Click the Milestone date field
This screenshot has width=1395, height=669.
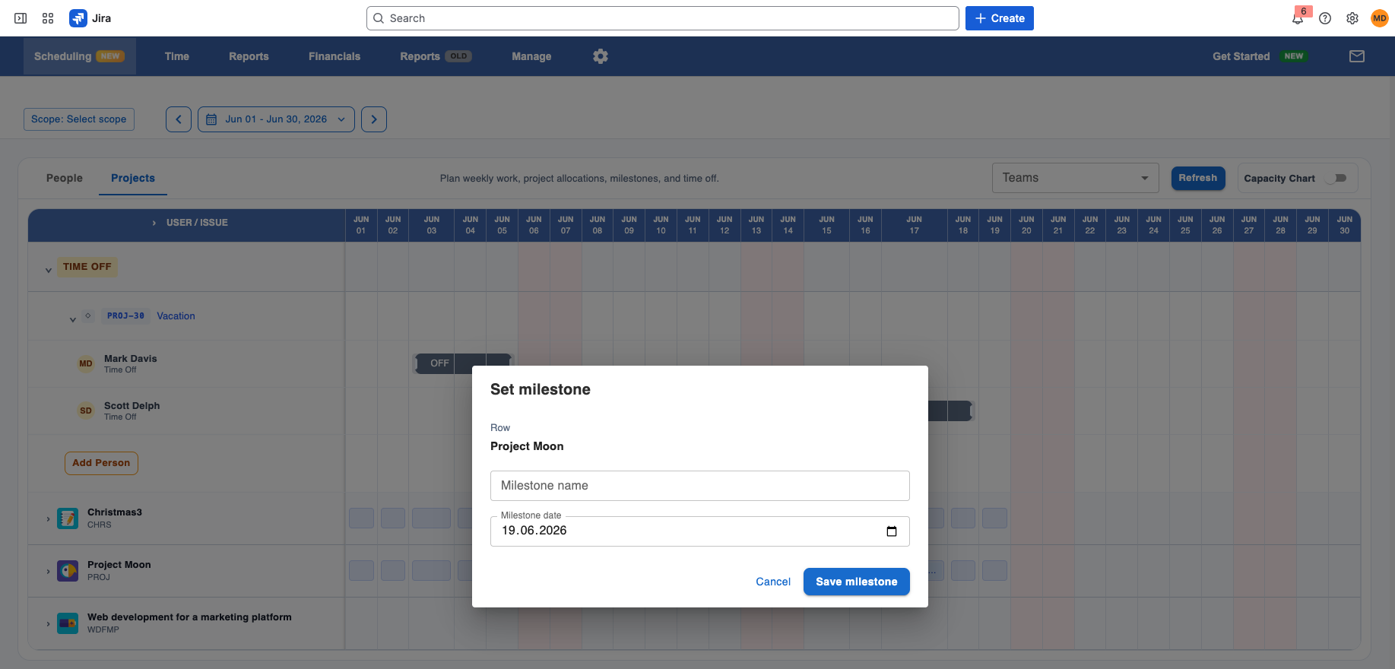point(700,531)
